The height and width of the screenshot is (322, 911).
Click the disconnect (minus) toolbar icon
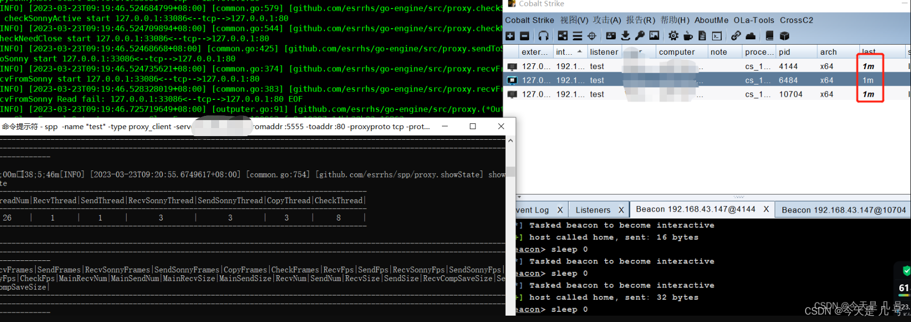coord(524,36)
